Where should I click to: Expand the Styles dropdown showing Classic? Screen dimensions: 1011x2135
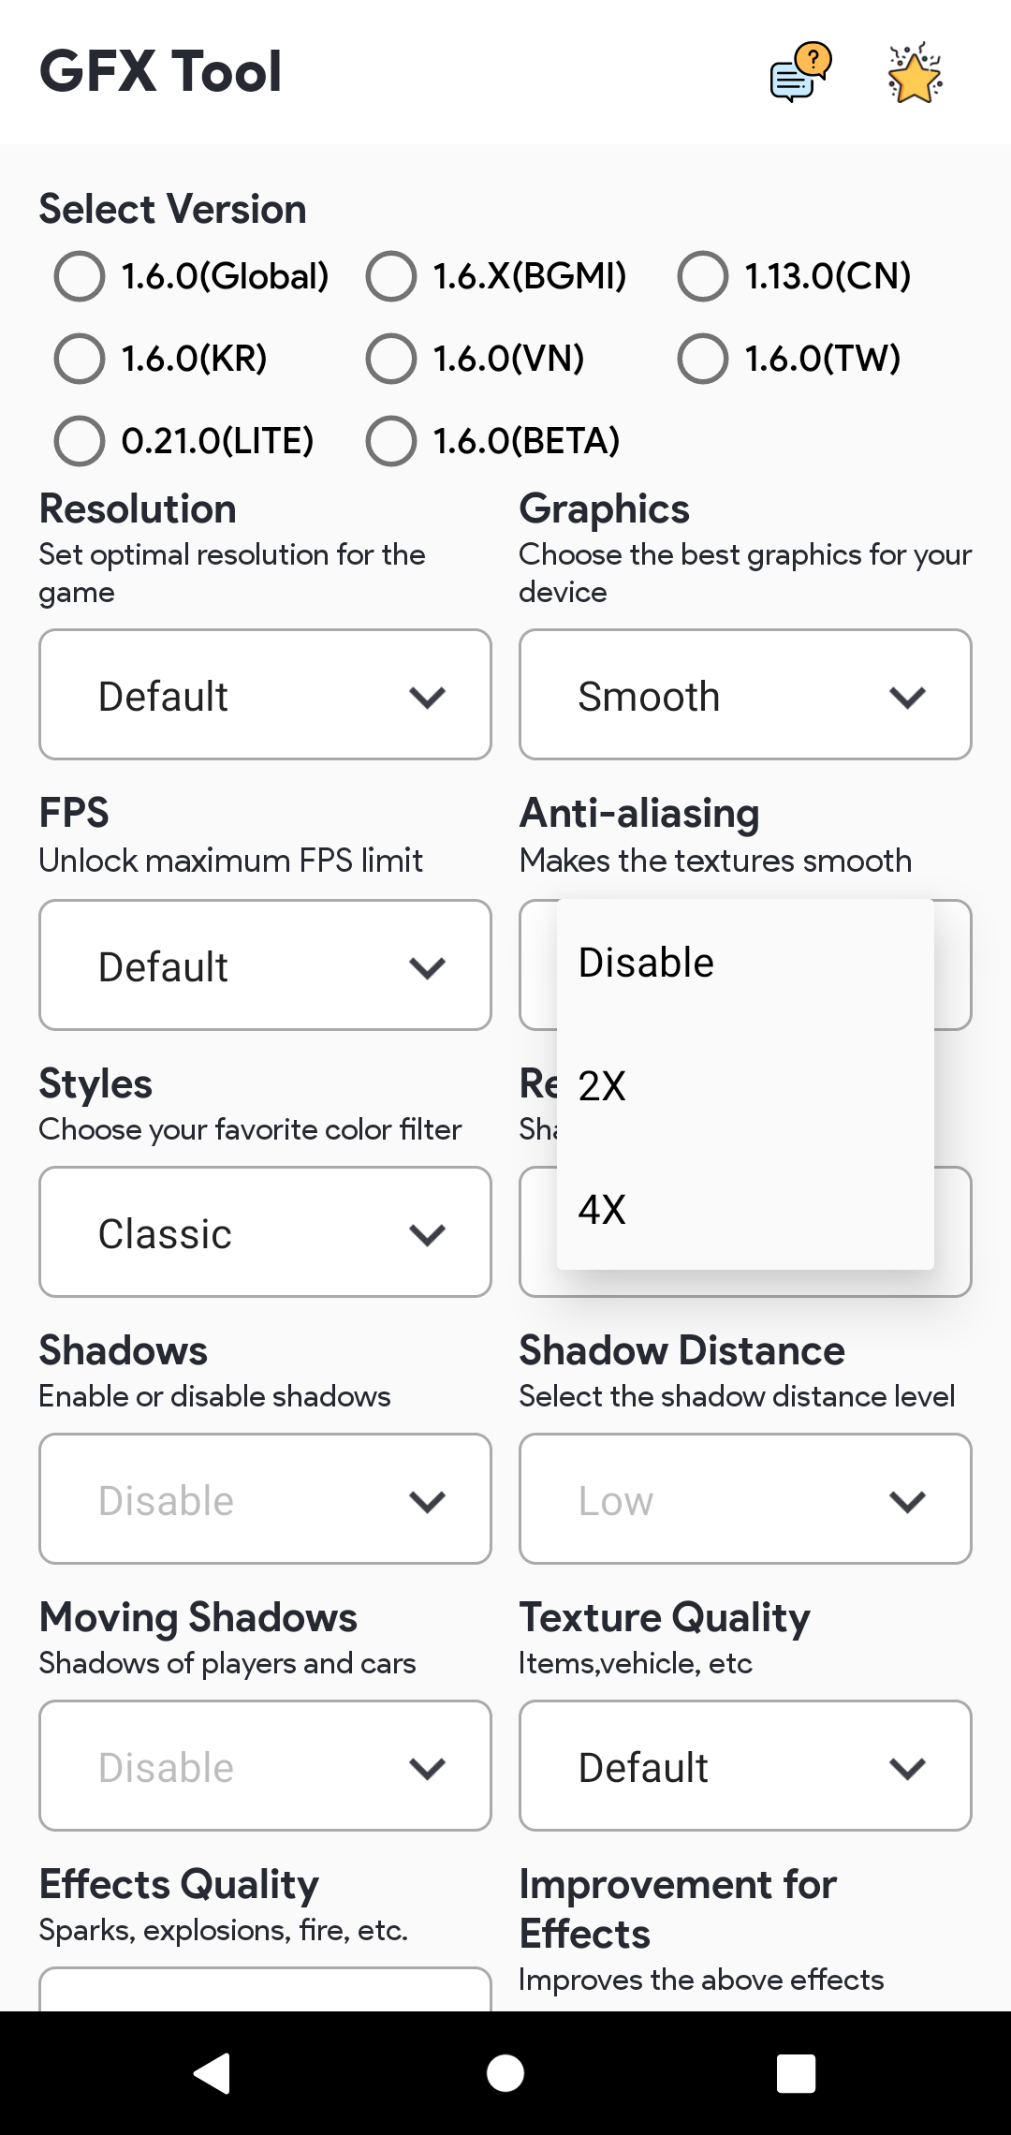point(265,1232)
